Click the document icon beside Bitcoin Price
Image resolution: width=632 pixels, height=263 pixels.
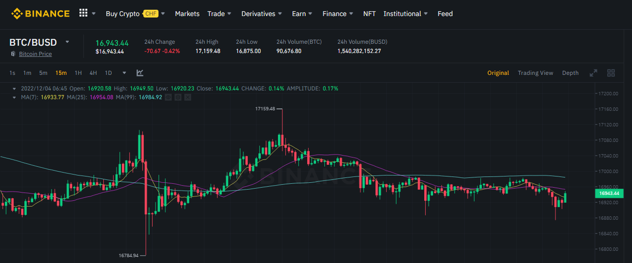13,54
